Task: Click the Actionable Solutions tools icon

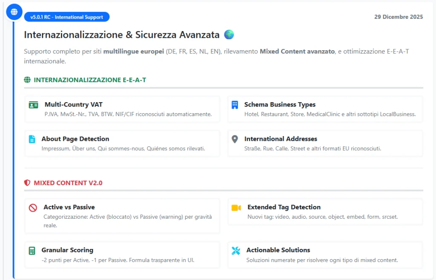Action: 236,251
